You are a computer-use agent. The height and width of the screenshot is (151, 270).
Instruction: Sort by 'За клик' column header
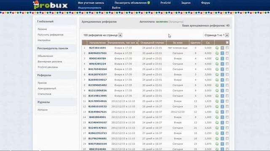[x=178, y=43]
